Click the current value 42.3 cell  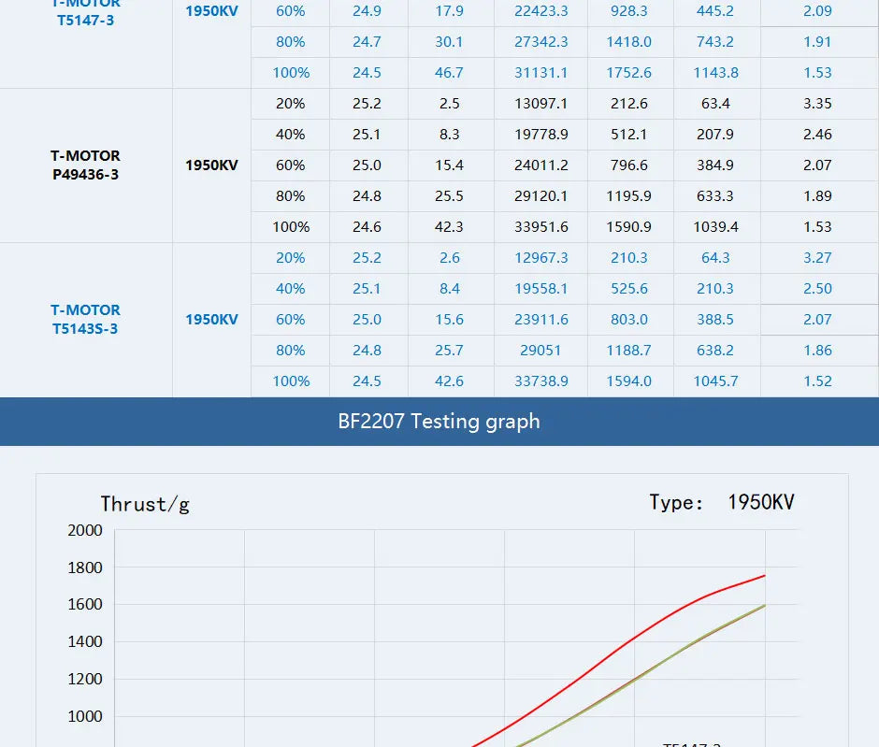[450, 227]
